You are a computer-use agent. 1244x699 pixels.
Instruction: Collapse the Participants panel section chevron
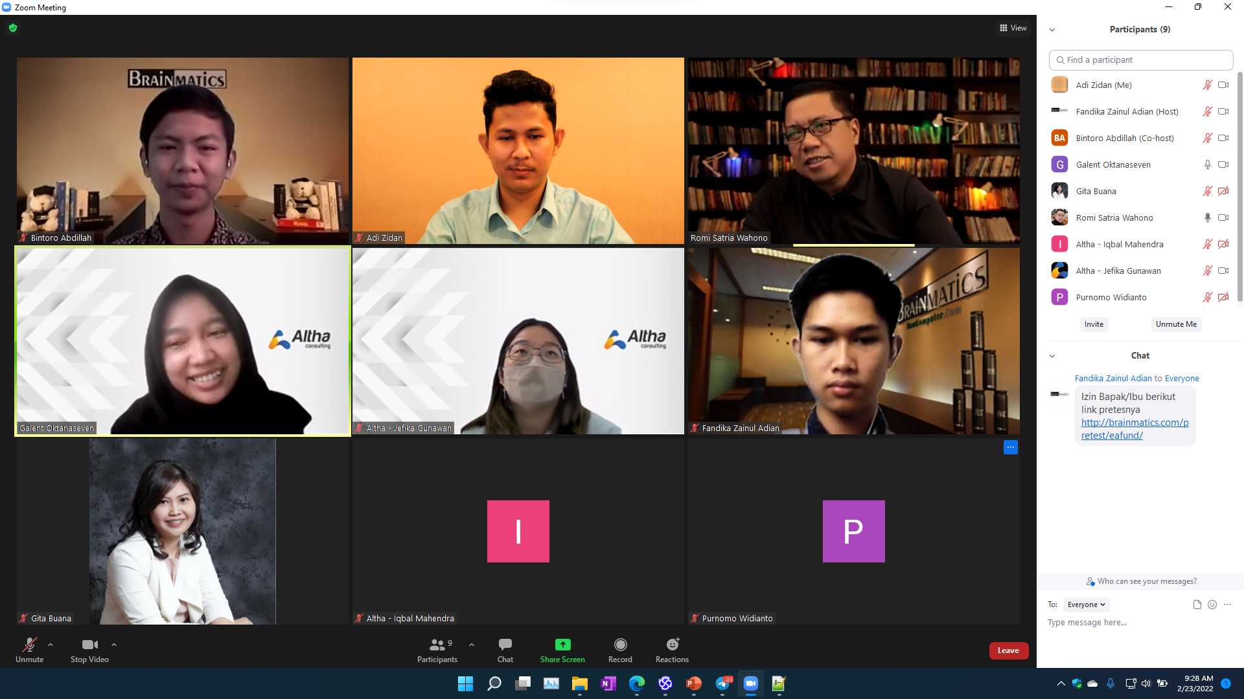pos(1052,30)
